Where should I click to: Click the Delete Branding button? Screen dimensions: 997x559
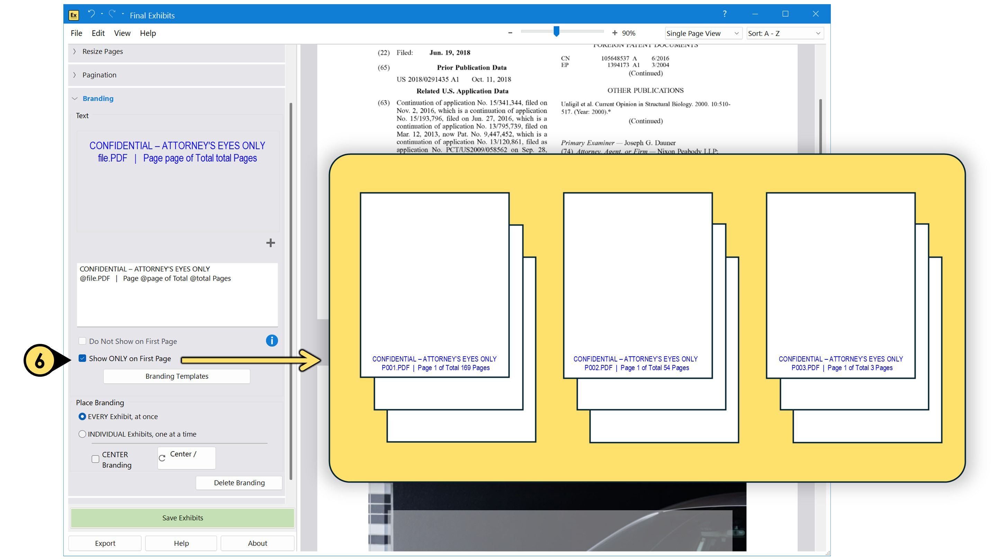coord(239,483)
